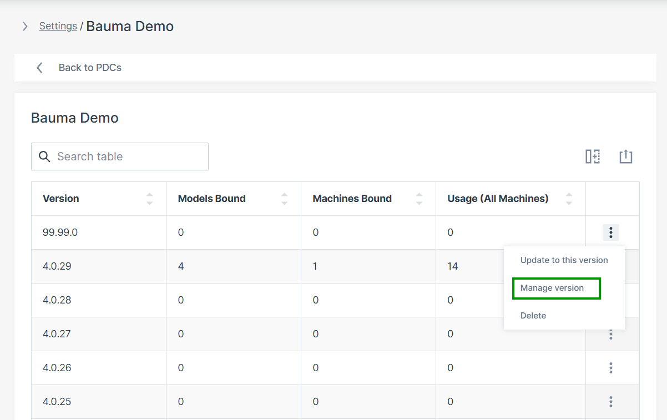667x420 pixels.
Task: Click the back arrow beside Back to PDCs
Action: click(39, 68)
